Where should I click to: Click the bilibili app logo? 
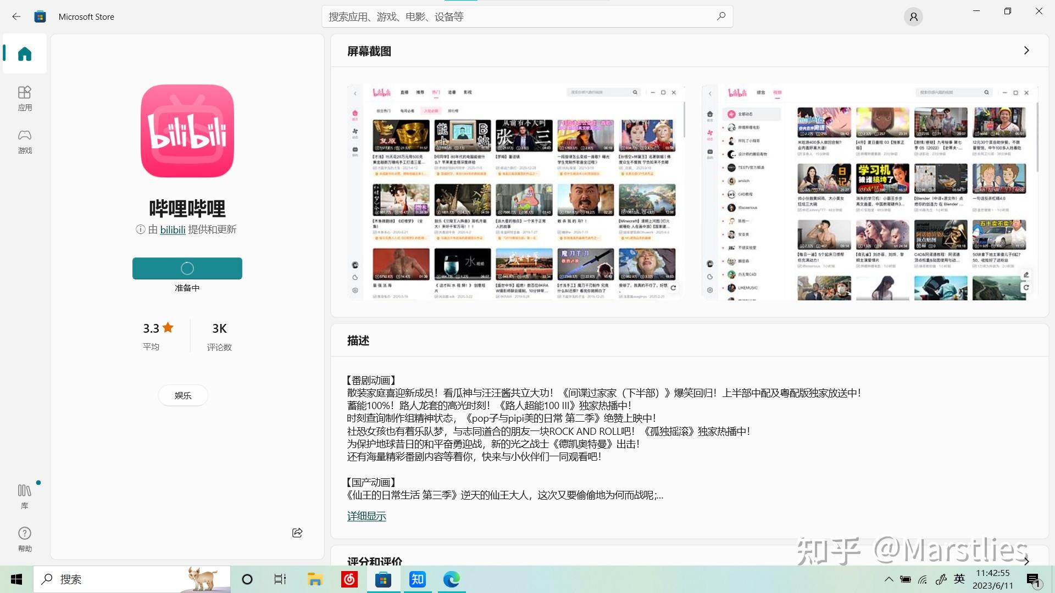coord(187,131)
